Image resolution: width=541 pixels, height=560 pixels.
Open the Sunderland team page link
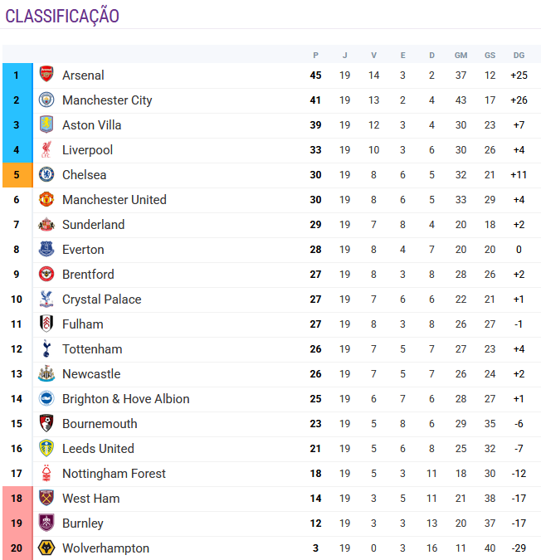pyautogui.click(x=93, y=225)
